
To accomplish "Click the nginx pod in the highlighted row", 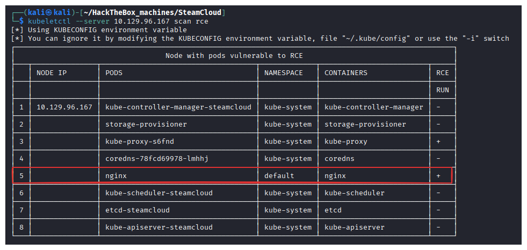I will click(116, 176).
